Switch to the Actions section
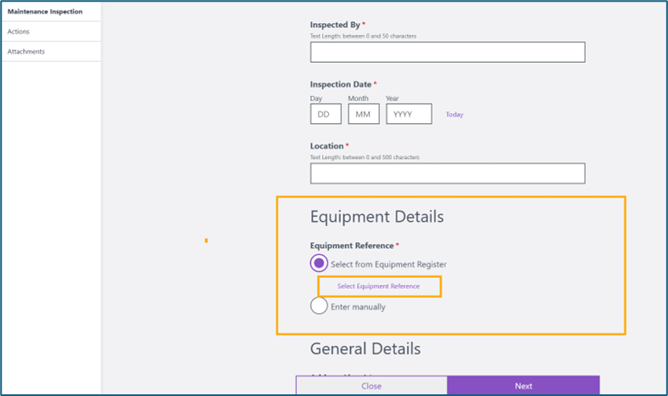The height and width of the screenshot is (396, 668). [19, 31]
